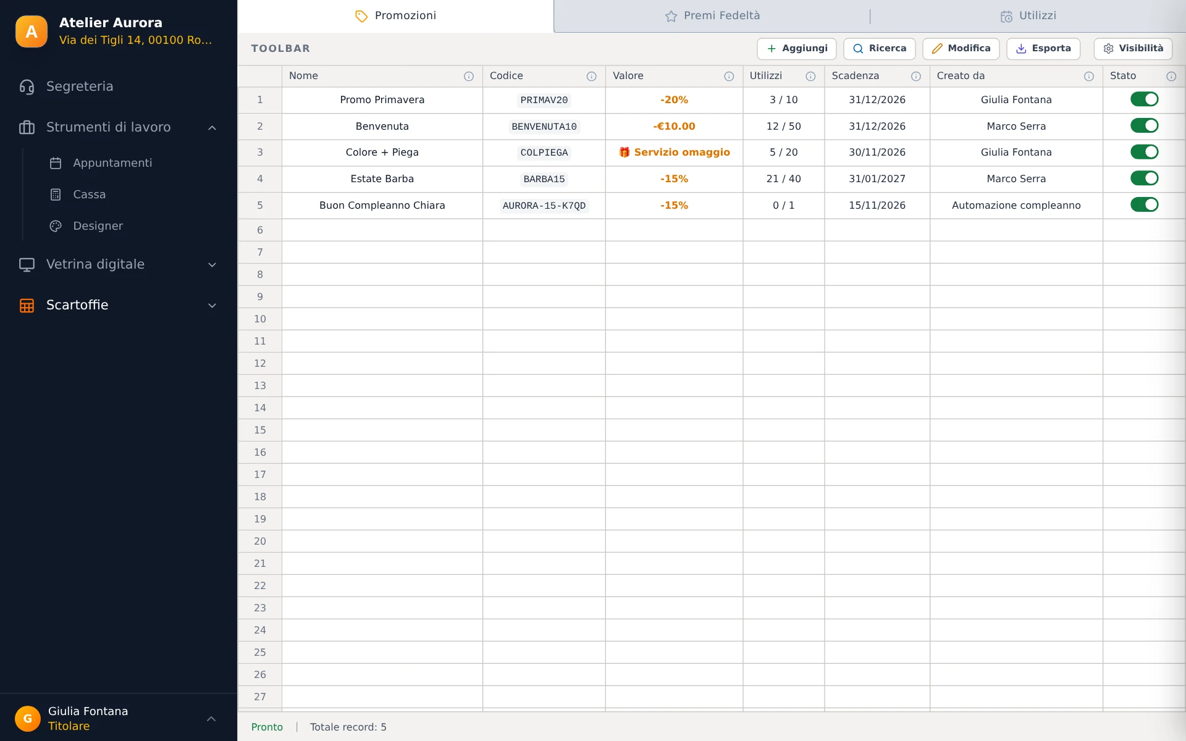
Task: Open the Visibilità settings button
Action: [1133, 49]
